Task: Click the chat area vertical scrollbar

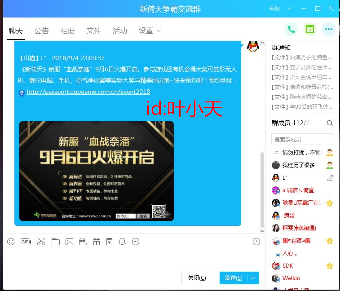Action: point(262,189)
